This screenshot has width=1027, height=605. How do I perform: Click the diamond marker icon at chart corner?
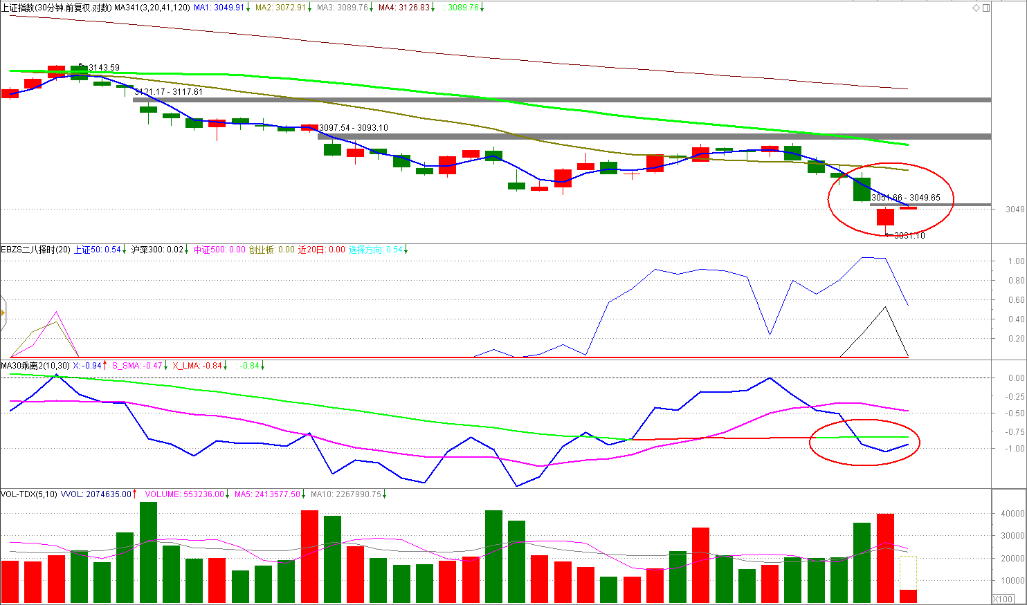coord(976,8)
